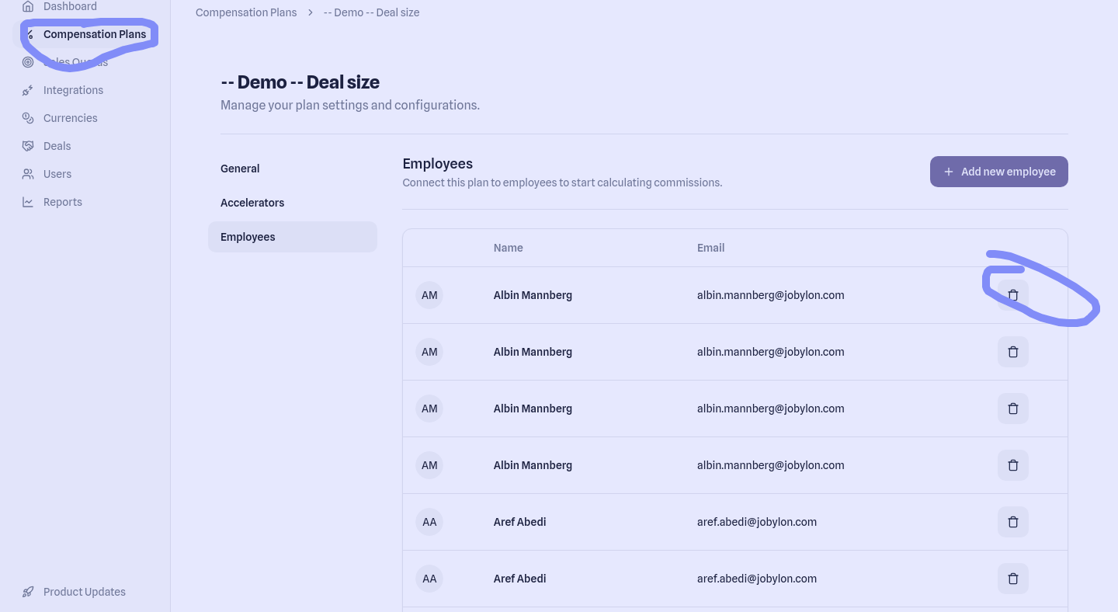Switch to the General settings tab
This screenshot has width=1118, height=612.
pos(240,169)
